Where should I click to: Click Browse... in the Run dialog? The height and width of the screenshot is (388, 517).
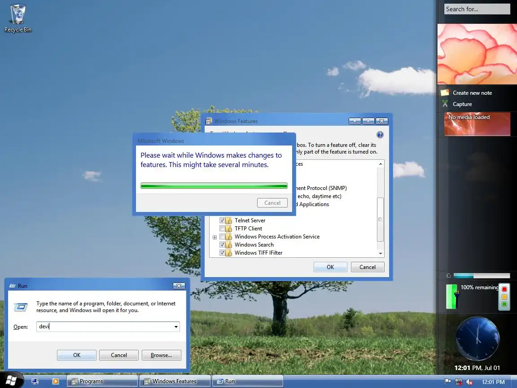pos(161,355)
